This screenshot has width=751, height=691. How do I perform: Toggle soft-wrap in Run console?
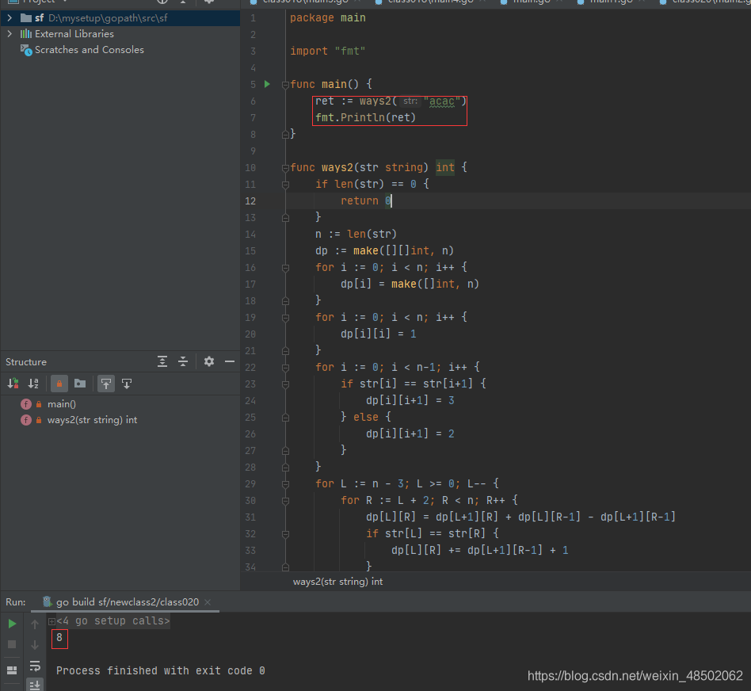[x=35, y=666]
